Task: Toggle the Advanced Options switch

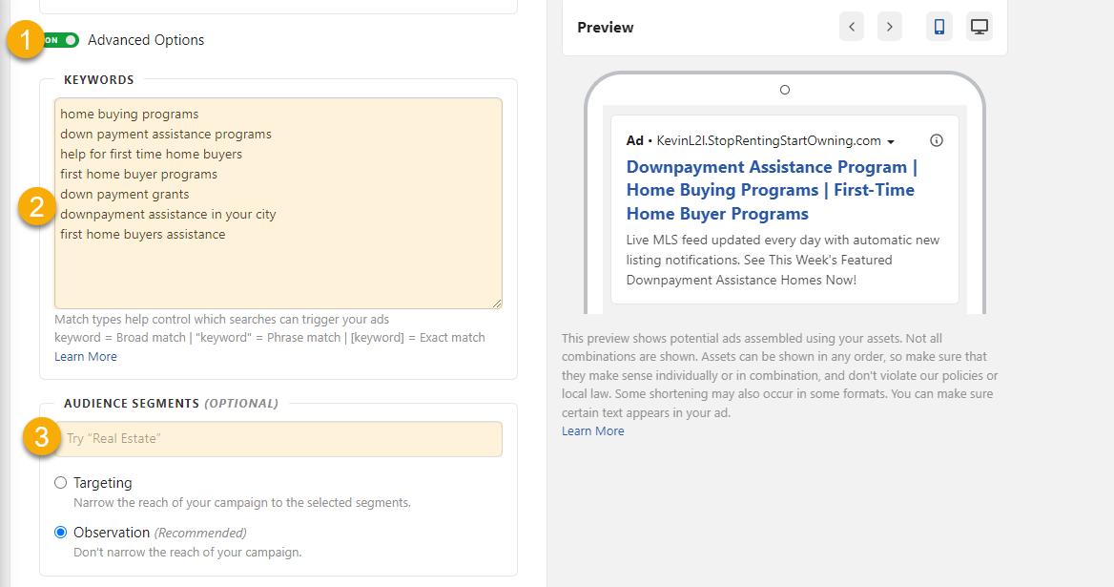Action: (x=60, y=40)
